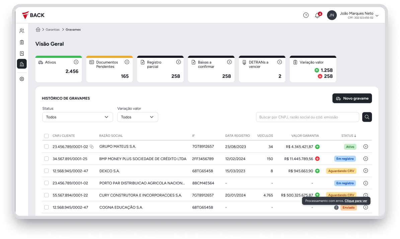Click the VEÍCULOS column header
Viewport: 400px width, 239px height.
tap(265, 136)
